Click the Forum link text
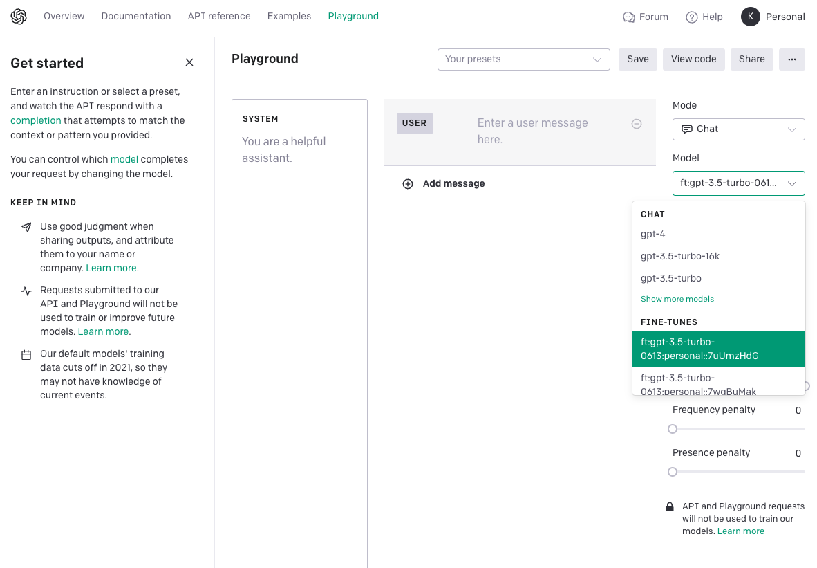817x568 pixels. click(653, 17)
